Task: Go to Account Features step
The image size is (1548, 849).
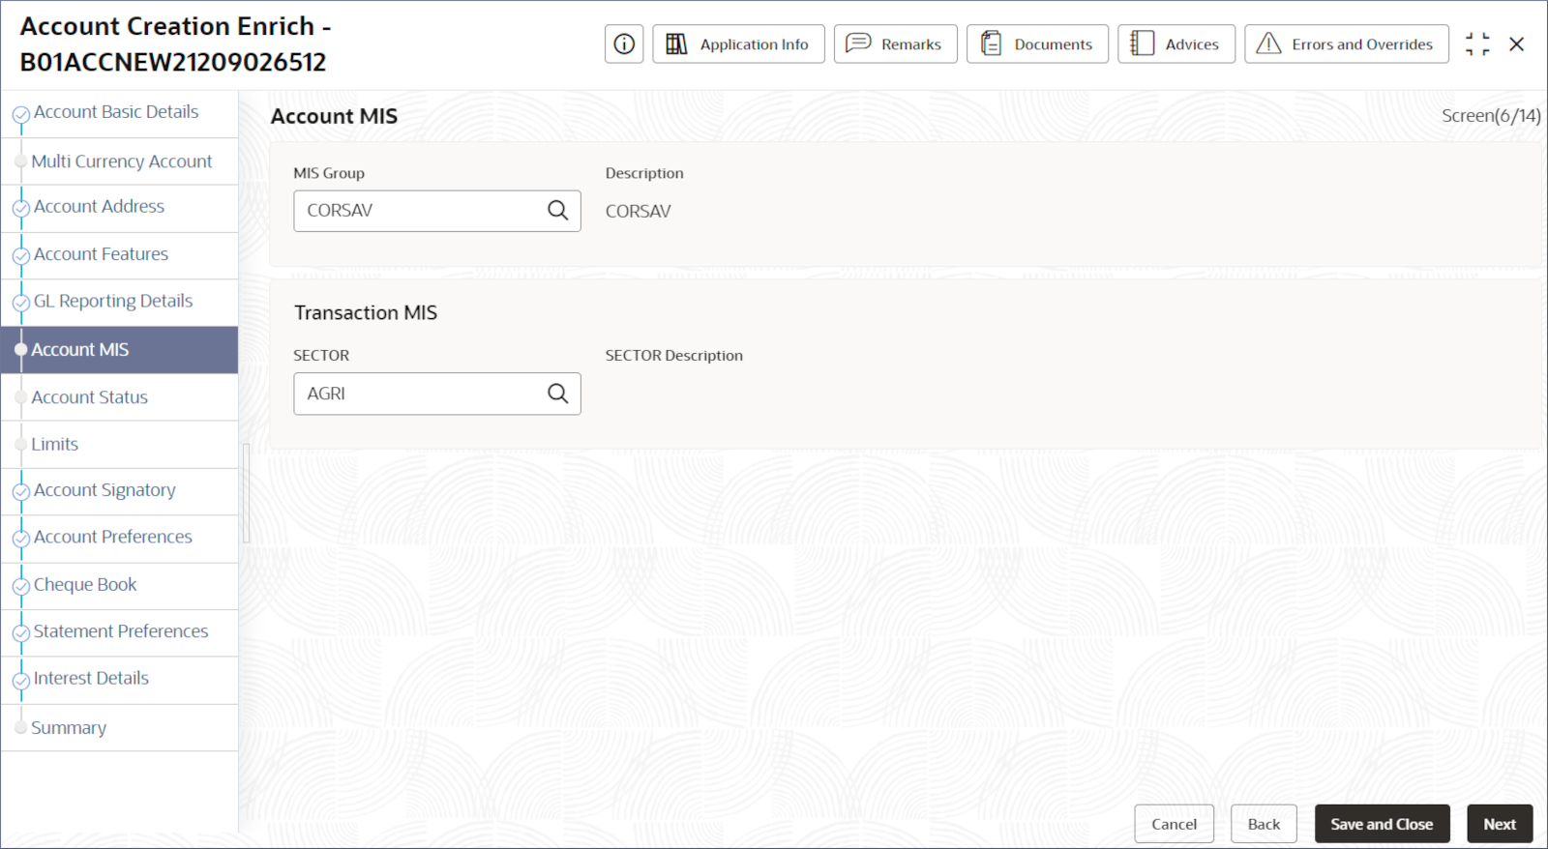Action: point(119,255)
